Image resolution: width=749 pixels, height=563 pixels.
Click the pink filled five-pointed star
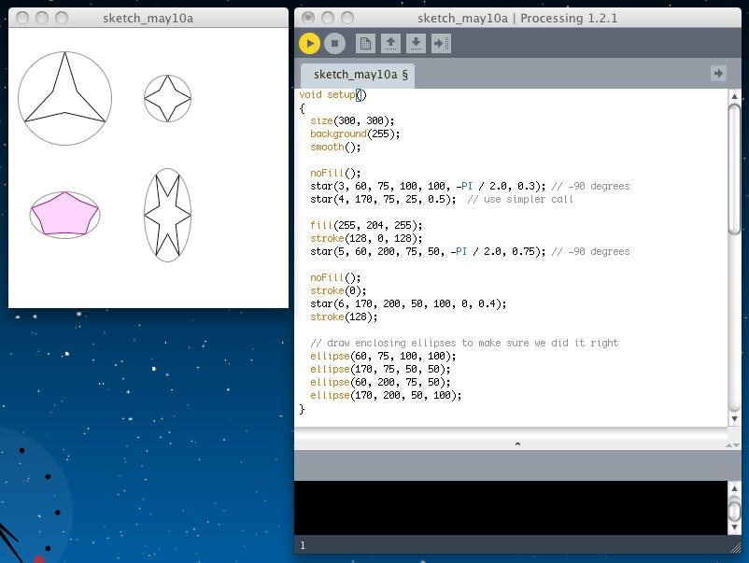coord(64,214)
